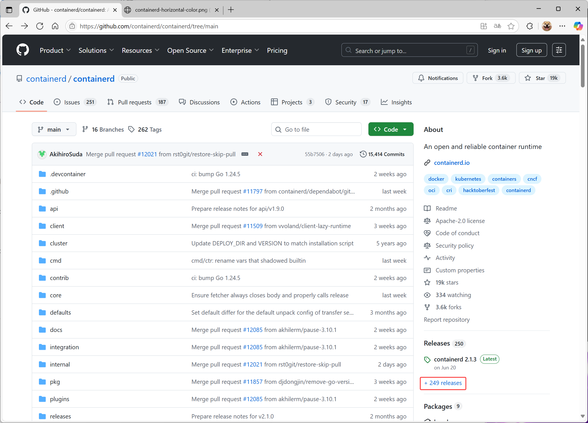Click the page vertical scrollbar thumb

point(582,65)
